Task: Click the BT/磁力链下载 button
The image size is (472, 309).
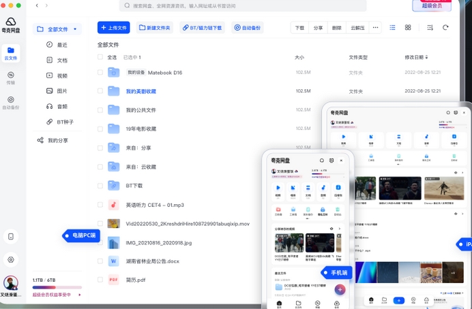Action: [x=203, y=28]
